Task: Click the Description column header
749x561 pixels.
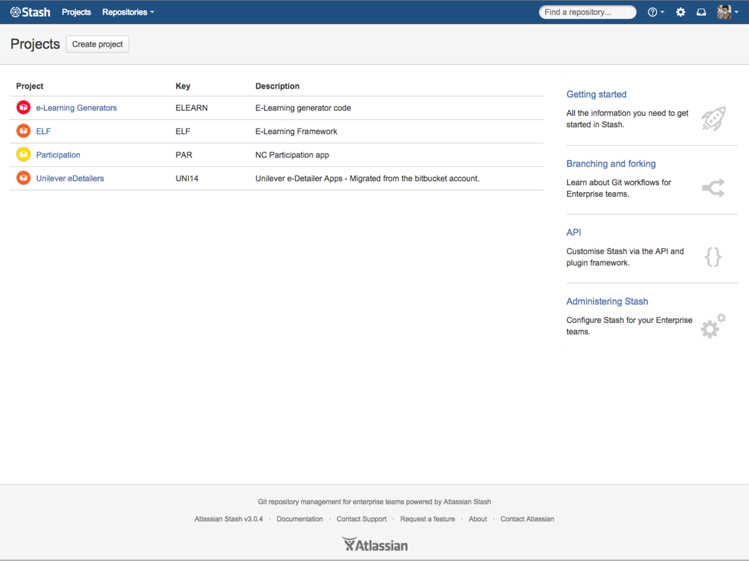Action: click(x=278, y=86)
